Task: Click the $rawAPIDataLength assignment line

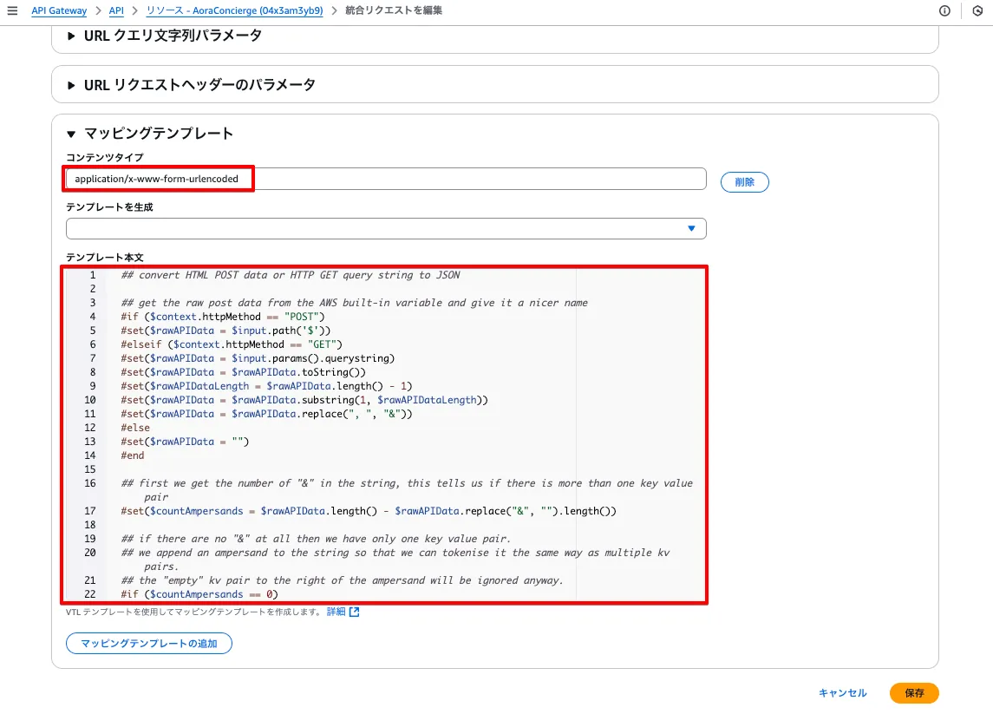Action: 266,386
